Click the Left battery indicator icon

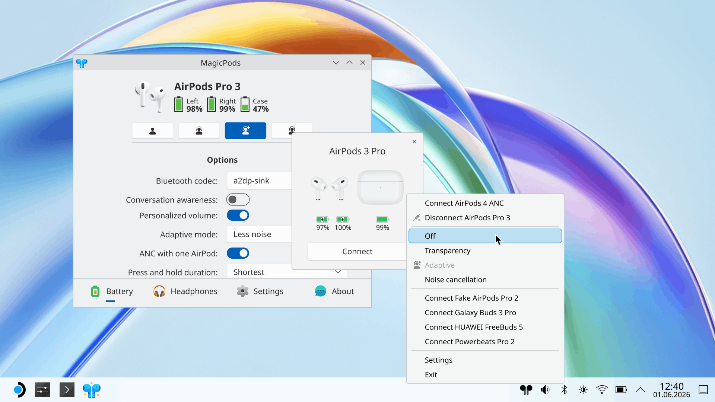(x=179, y=105)
